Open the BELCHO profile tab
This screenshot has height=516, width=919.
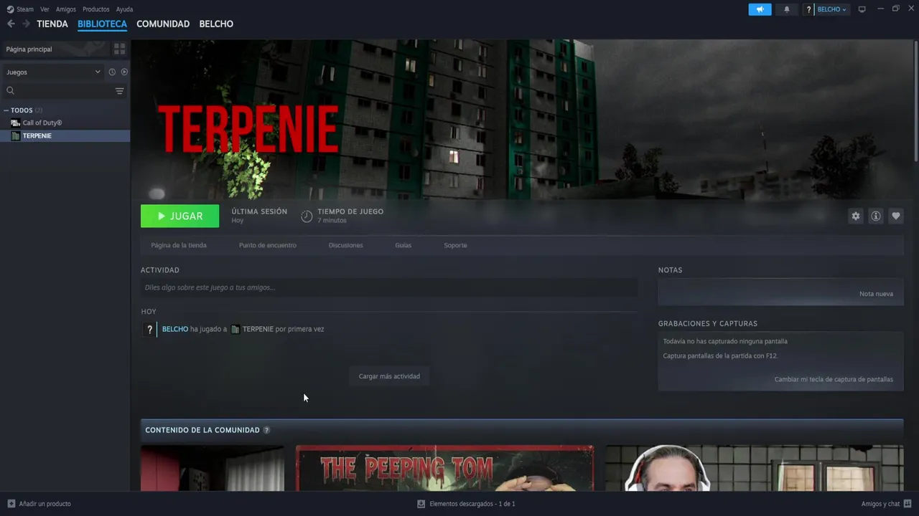tap(216, 24)
